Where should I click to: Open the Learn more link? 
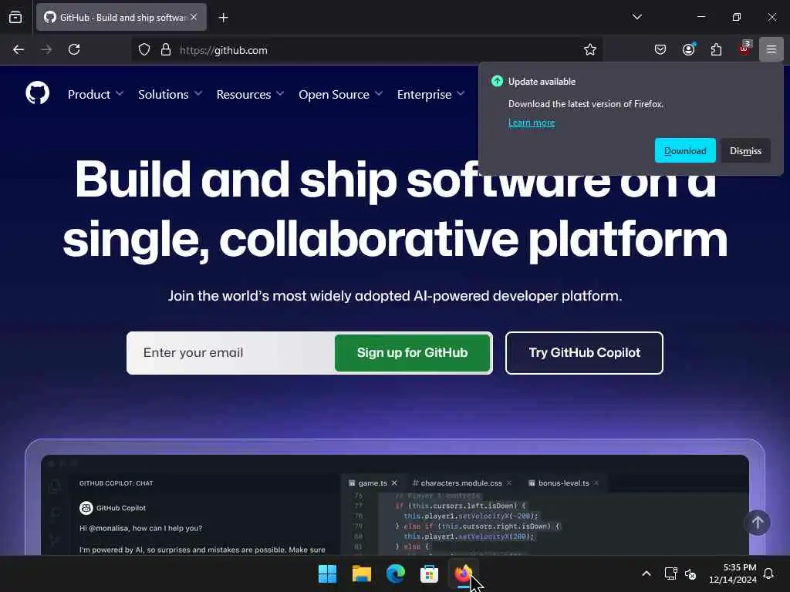coord(531,123)
